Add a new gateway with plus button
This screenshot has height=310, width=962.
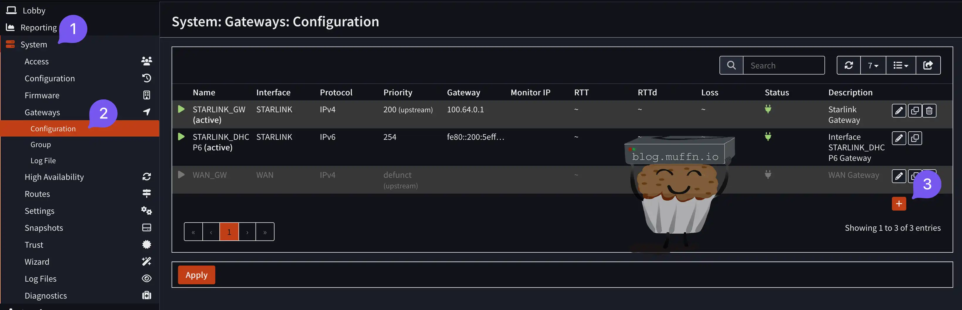tap(899, 204)
